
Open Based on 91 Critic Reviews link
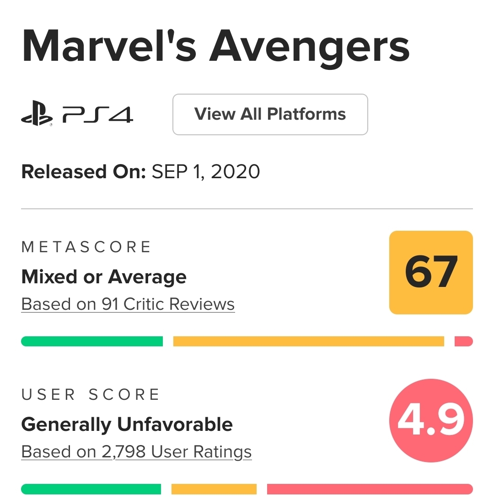click(128, 304)
